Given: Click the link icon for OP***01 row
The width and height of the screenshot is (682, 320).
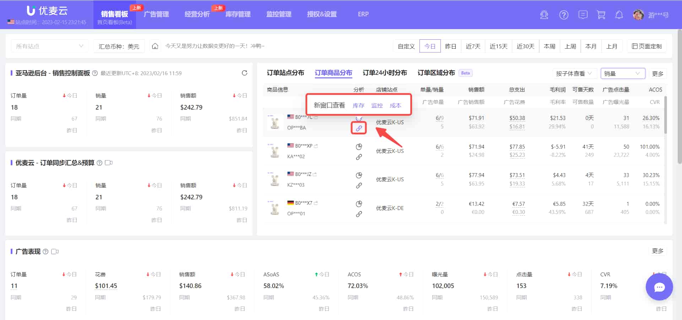Looking at the screenshot, I should [x=359, y=214].
